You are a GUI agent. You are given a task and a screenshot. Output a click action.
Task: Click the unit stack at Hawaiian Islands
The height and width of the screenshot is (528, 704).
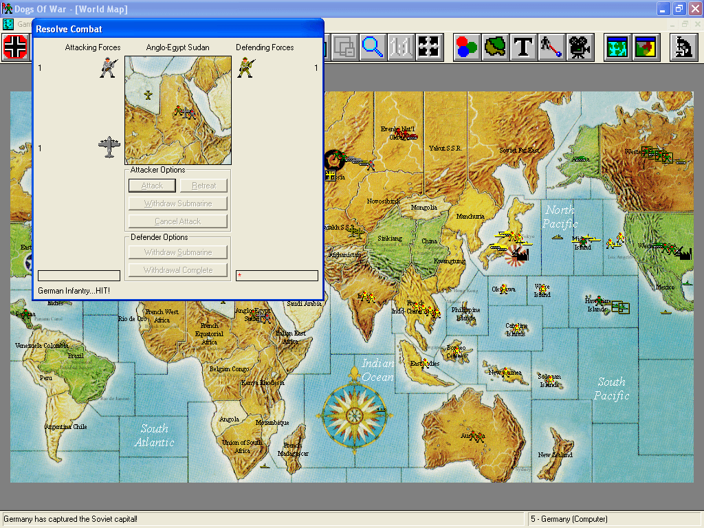click(x=620, y=307)
